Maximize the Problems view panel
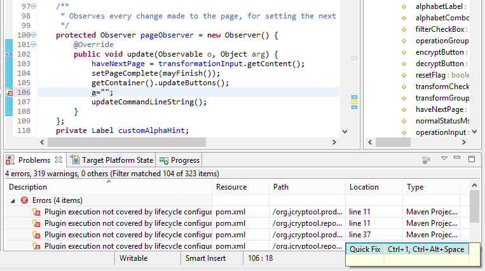 pos(472,159)
